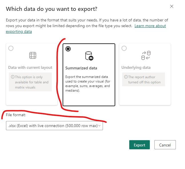Open the Learn more about exporting data link
This screenshot has height=169, width=185.
coord(150,26)
